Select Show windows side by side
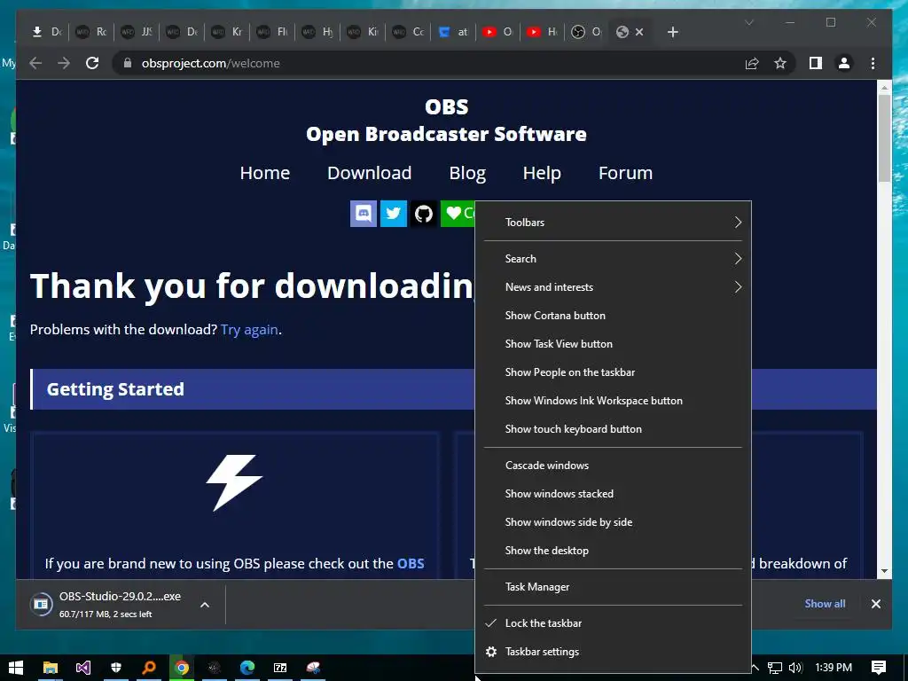 pos(614,522)
